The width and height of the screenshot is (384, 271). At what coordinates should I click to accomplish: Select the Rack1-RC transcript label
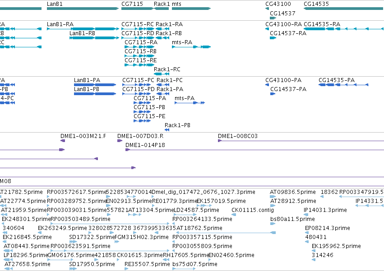[x=167, y=69]
